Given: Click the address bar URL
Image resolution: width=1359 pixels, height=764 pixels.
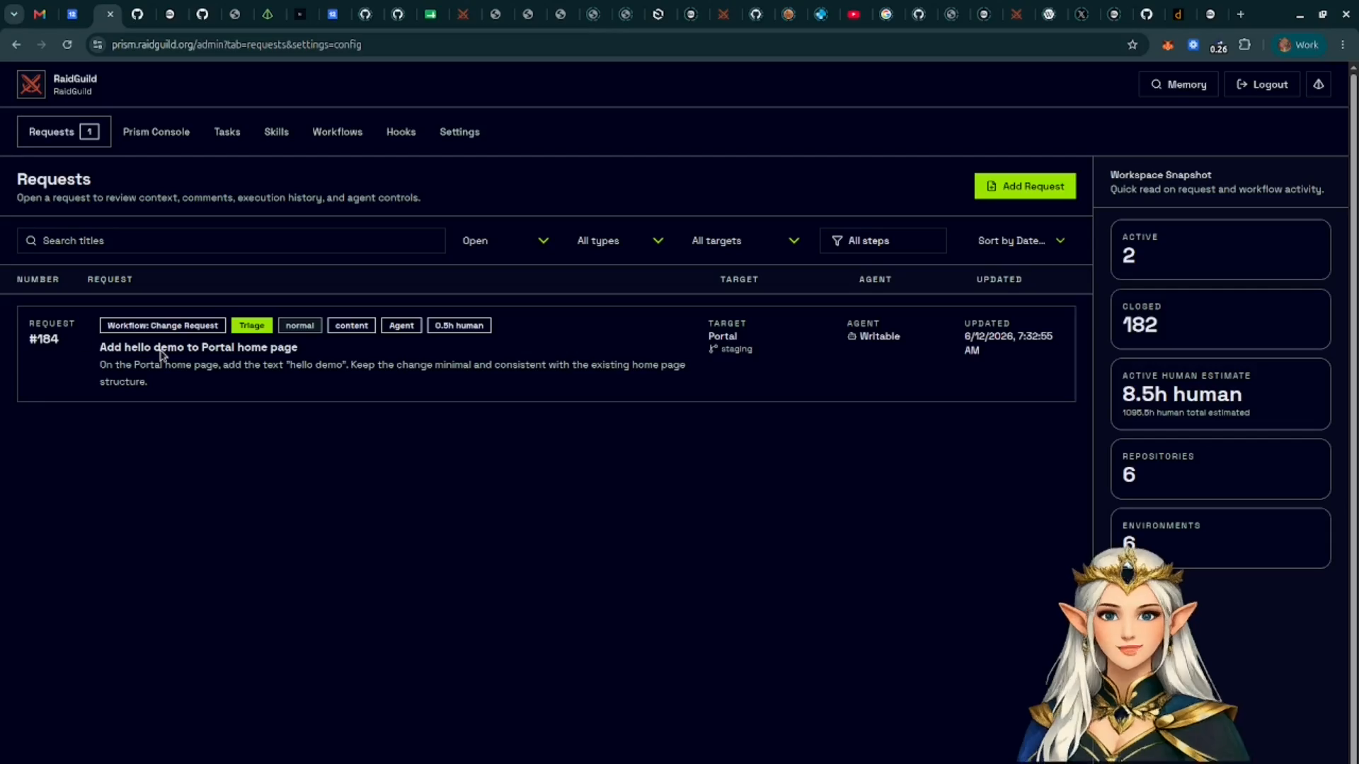Looking at the screenshot, I should coord(236,45).
